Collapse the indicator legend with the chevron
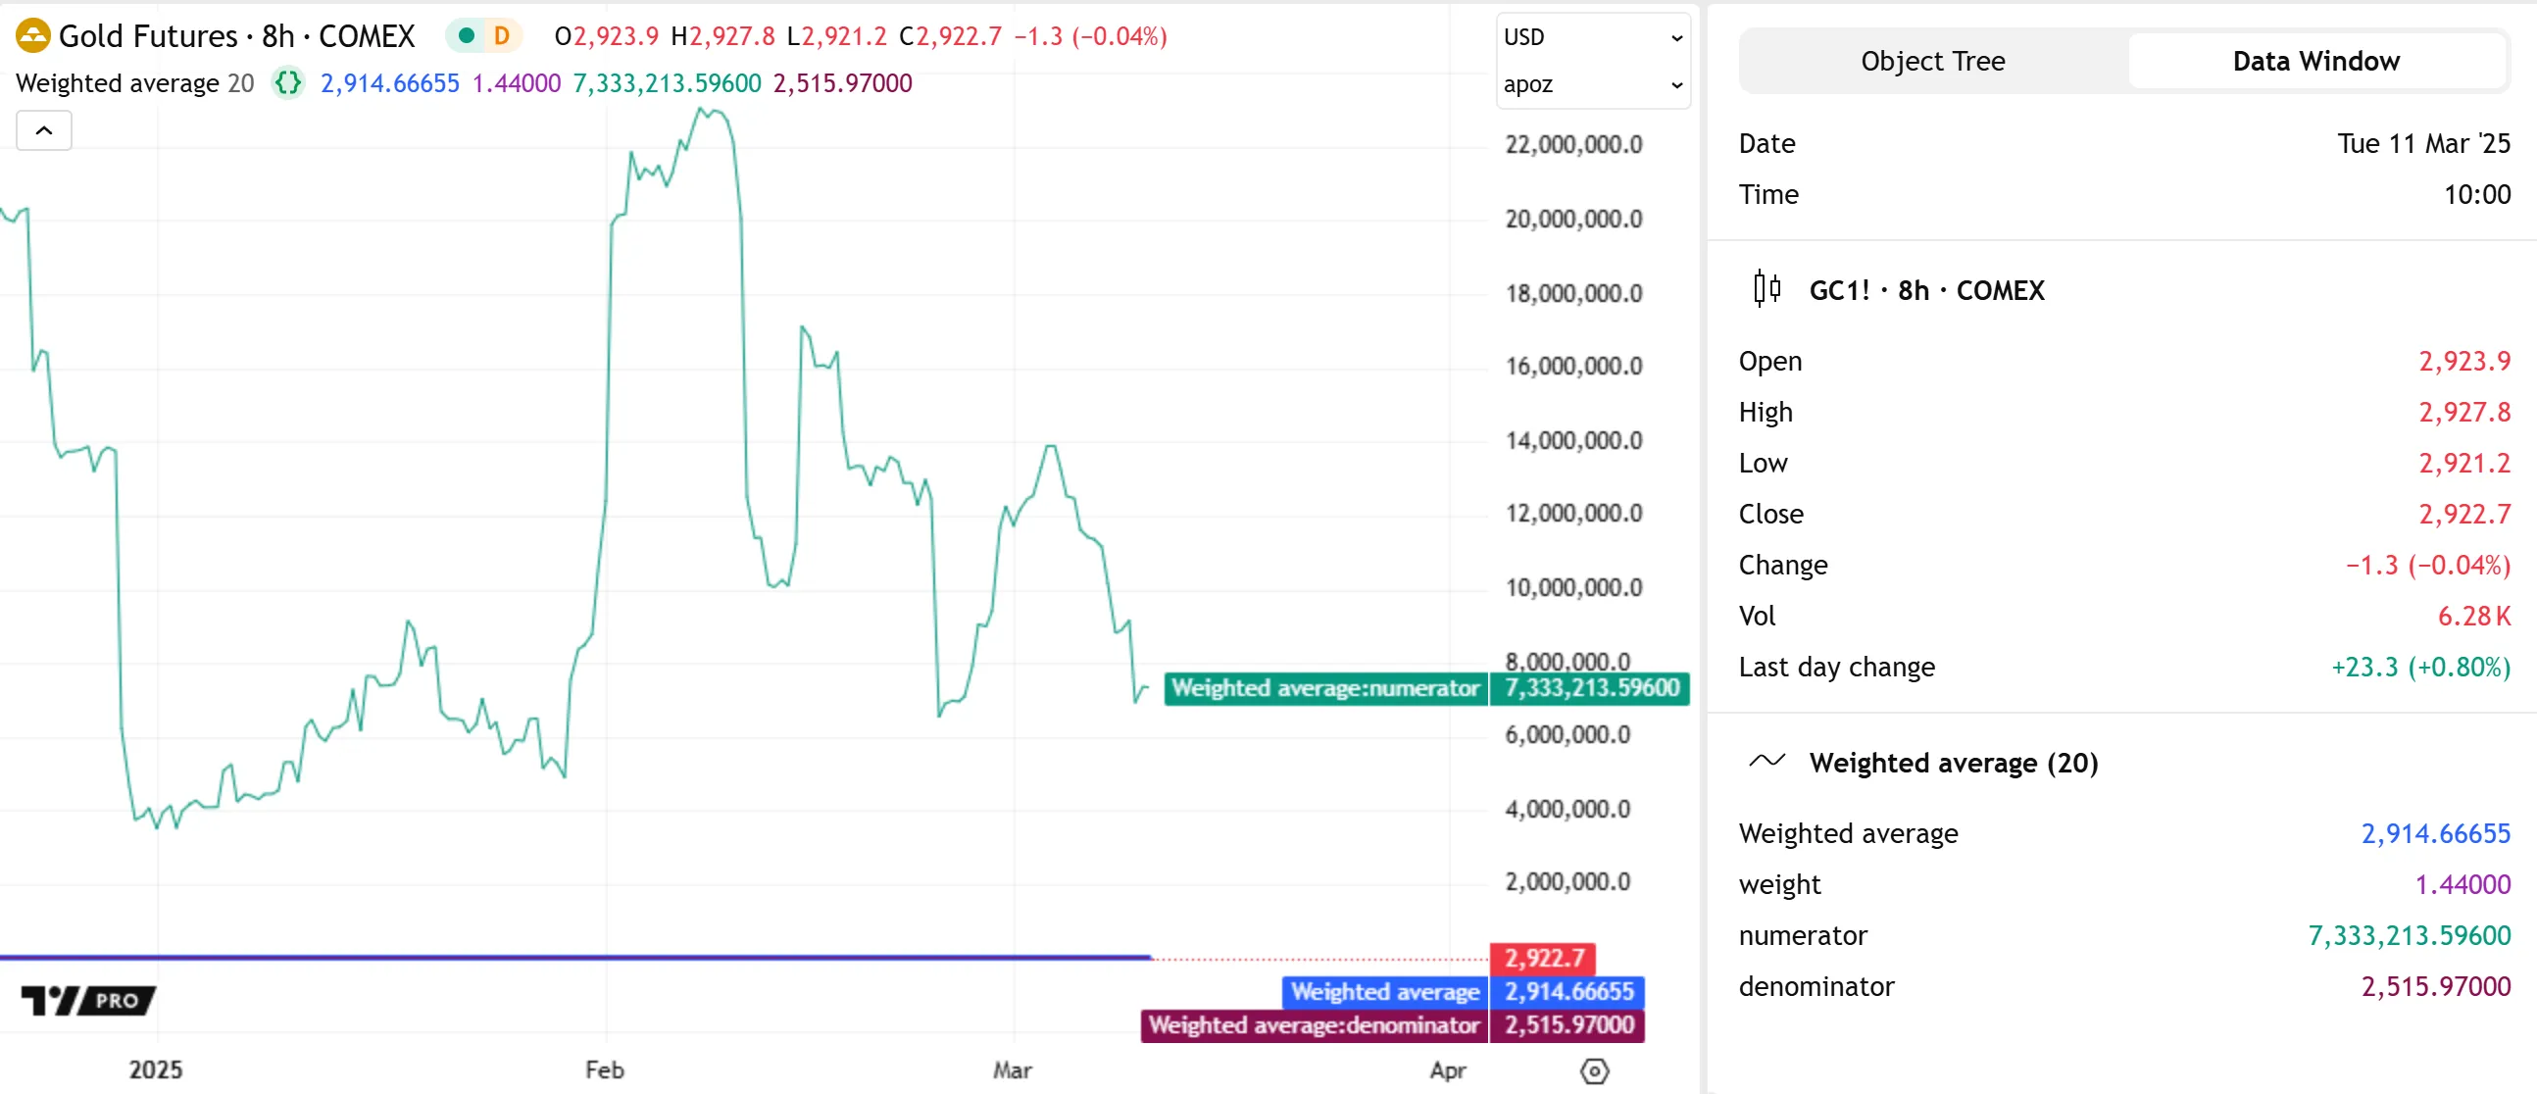This screenshot has width=2537, height=1094. [x=44, y=130]
